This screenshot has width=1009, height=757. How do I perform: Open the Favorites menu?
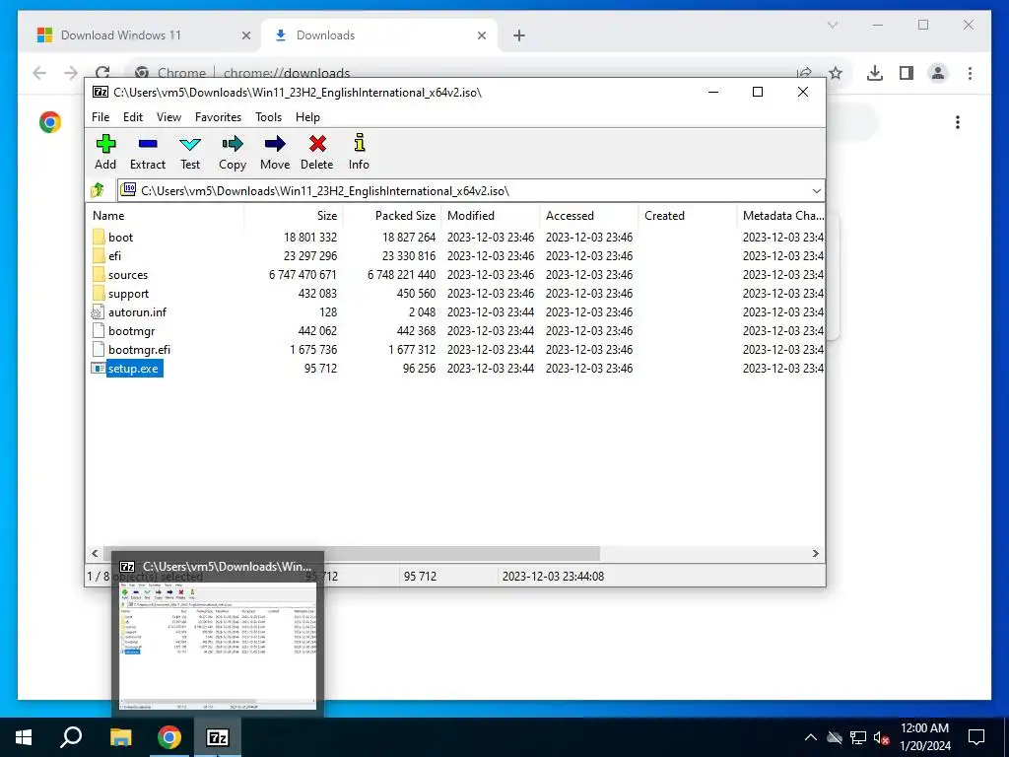[218, 117]
